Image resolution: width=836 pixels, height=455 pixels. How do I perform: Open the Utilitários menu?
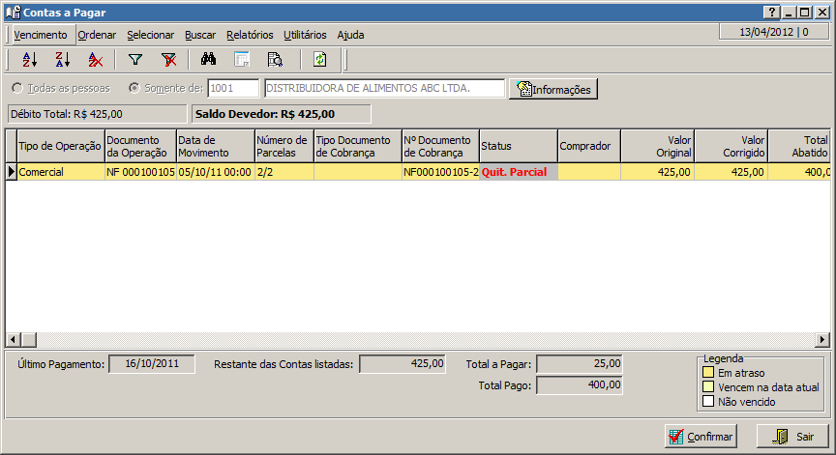305,35
